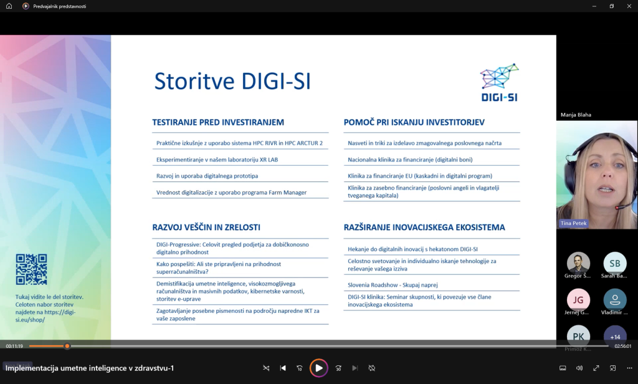Click the Tina Petek speaker video
Screen dimensions: 638x384
pyautogui.click(x=597, y=175)
